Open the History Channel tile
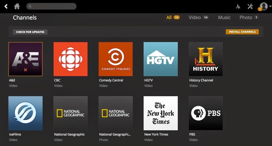Image resolution: width=272 pixels, height=146 pixels. pyautogui.click(x=206, y=59)
